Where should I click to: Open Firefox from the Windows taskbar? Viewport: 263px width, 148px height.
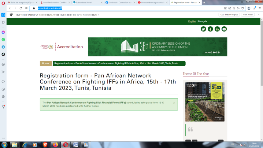(55, 145)
